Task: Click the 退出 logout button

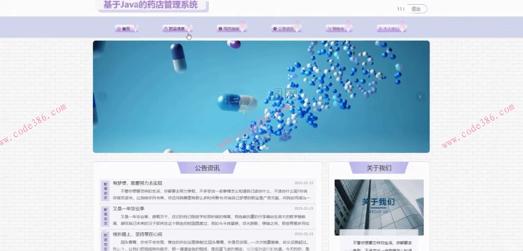Action: (417, 8)
